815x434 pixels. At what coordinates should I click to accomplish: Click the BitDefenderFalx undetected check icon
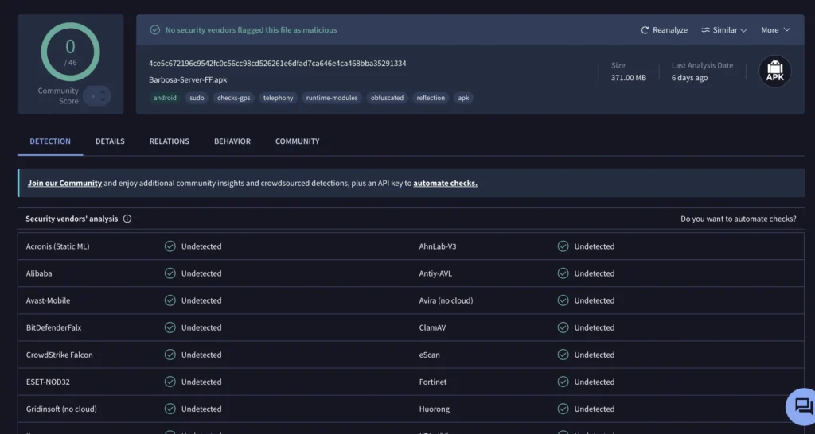point(170,327)
